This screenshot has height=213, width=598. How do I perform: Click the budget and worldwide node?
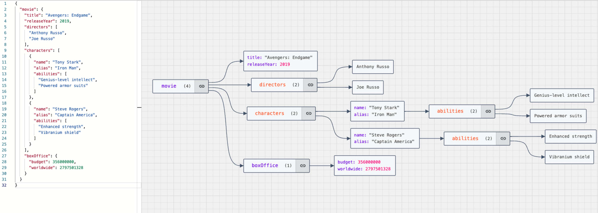[x=365, y=166]
